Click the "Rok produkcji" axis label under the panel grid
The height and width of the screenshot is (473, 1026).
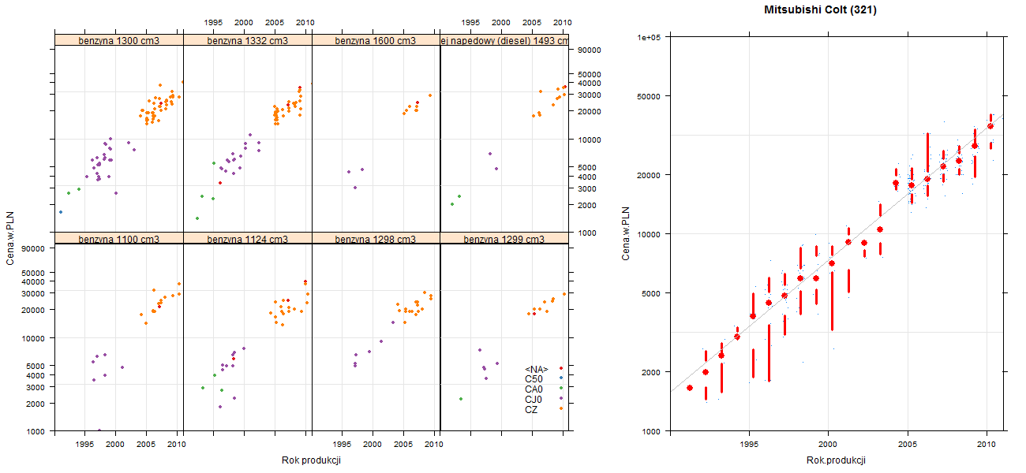click(x=311, y=460)
